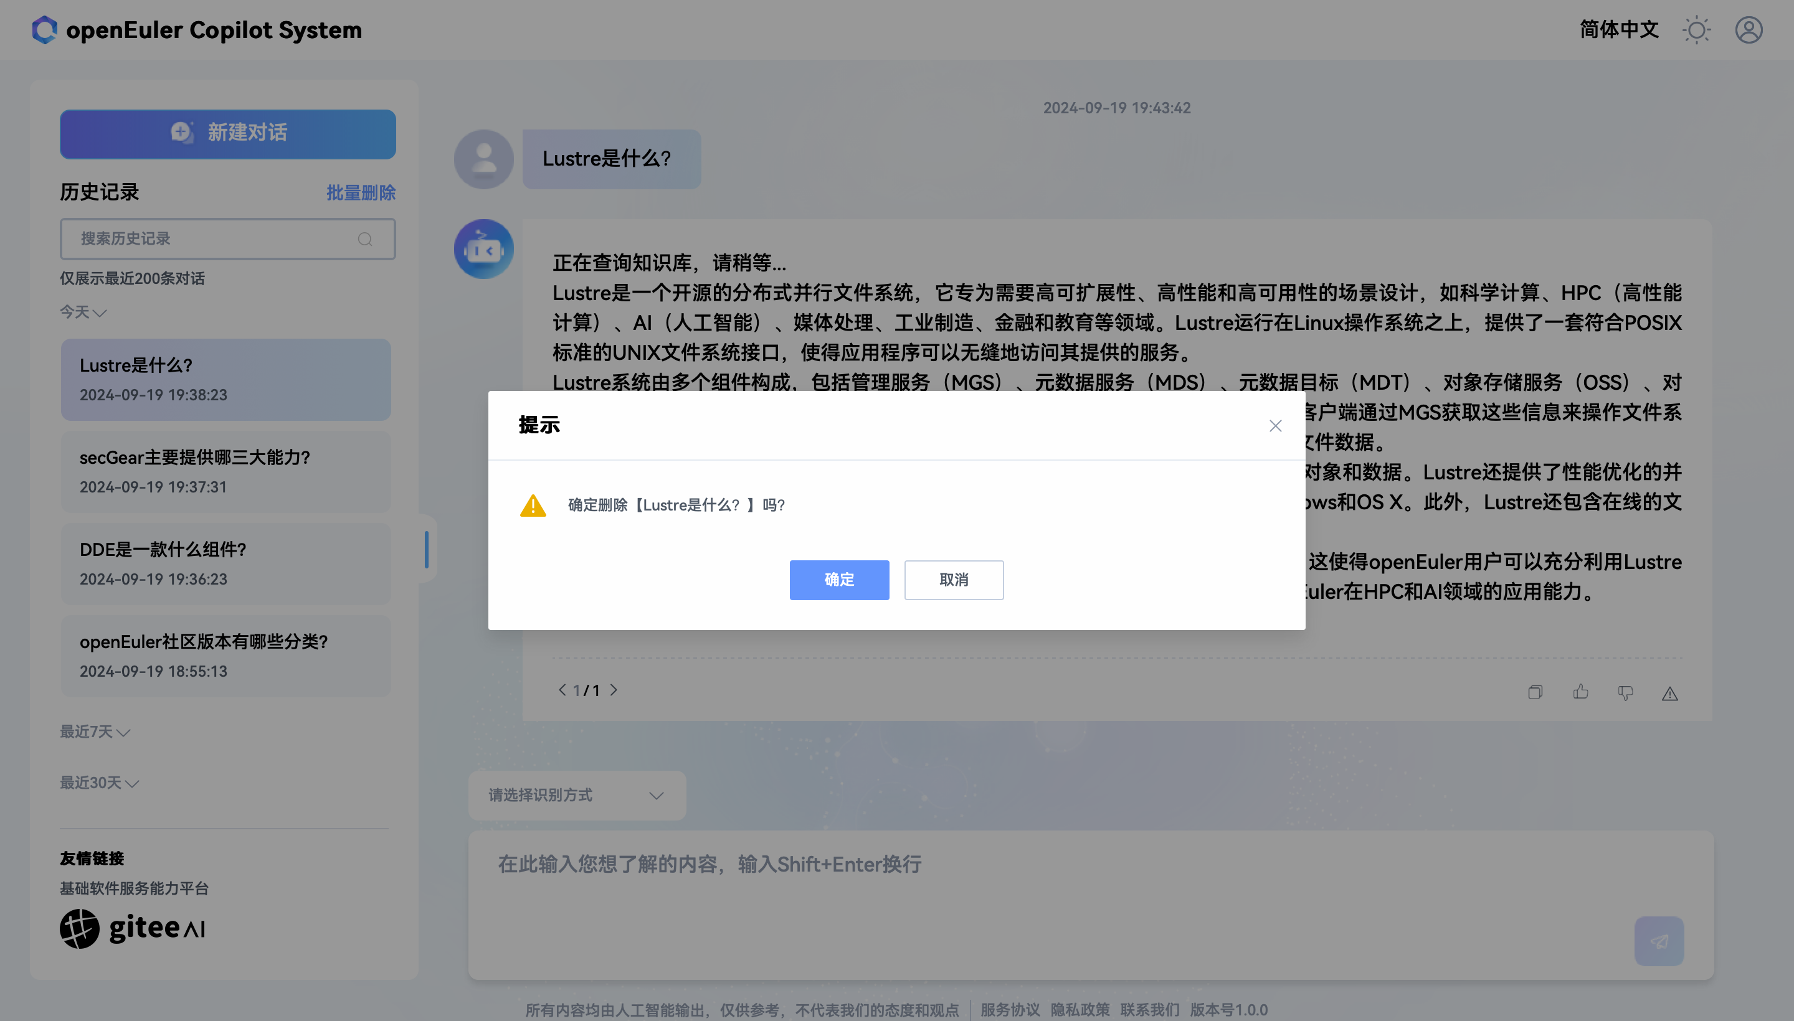Toggle the light/dark theme sun icon
Viewport: 1794px width, 1021px height.
pyautogui.click(x=1696, y=30)
